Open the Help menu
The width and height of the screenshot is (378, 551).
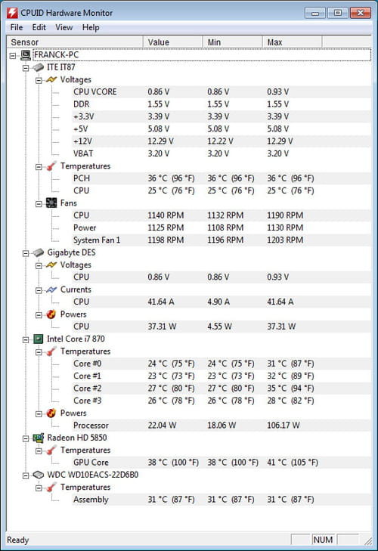coord(91,27)
